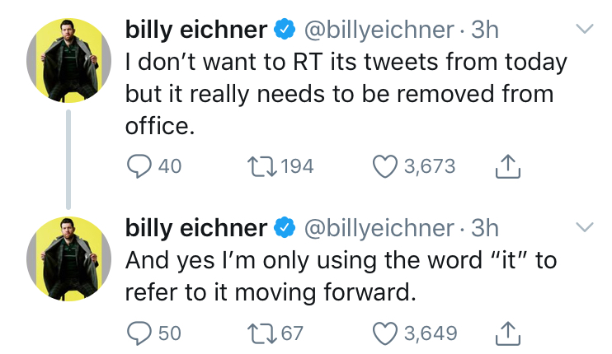
Task: Open the tweet text about the word "it"
Action: pyautogui.click(x=341, y=276)
